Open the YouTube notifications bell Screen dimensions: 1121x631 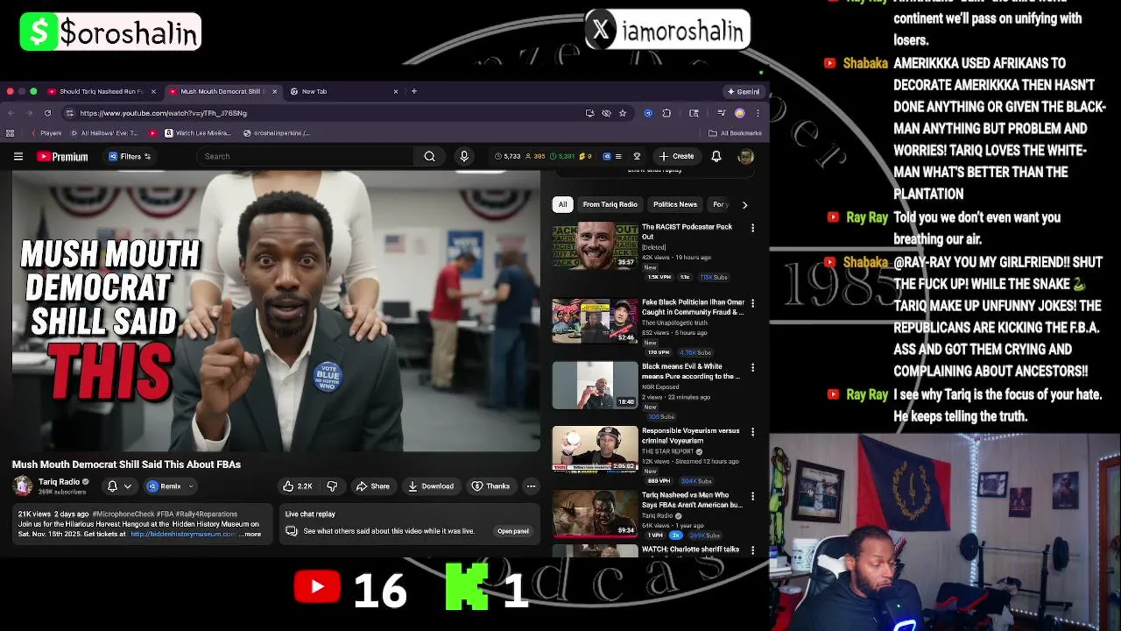716,156
